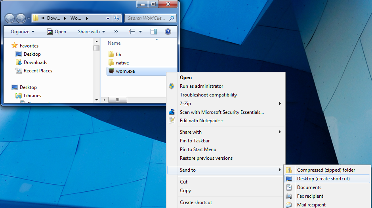372x208 pixels.
Task: Click the blue Help icon
Action: click(x=168, y=32)
